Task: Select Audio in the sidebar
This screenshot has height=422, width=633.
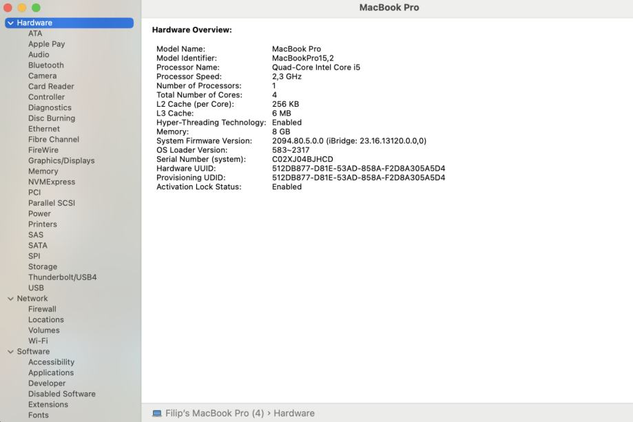Action: [x=39, y=54]
